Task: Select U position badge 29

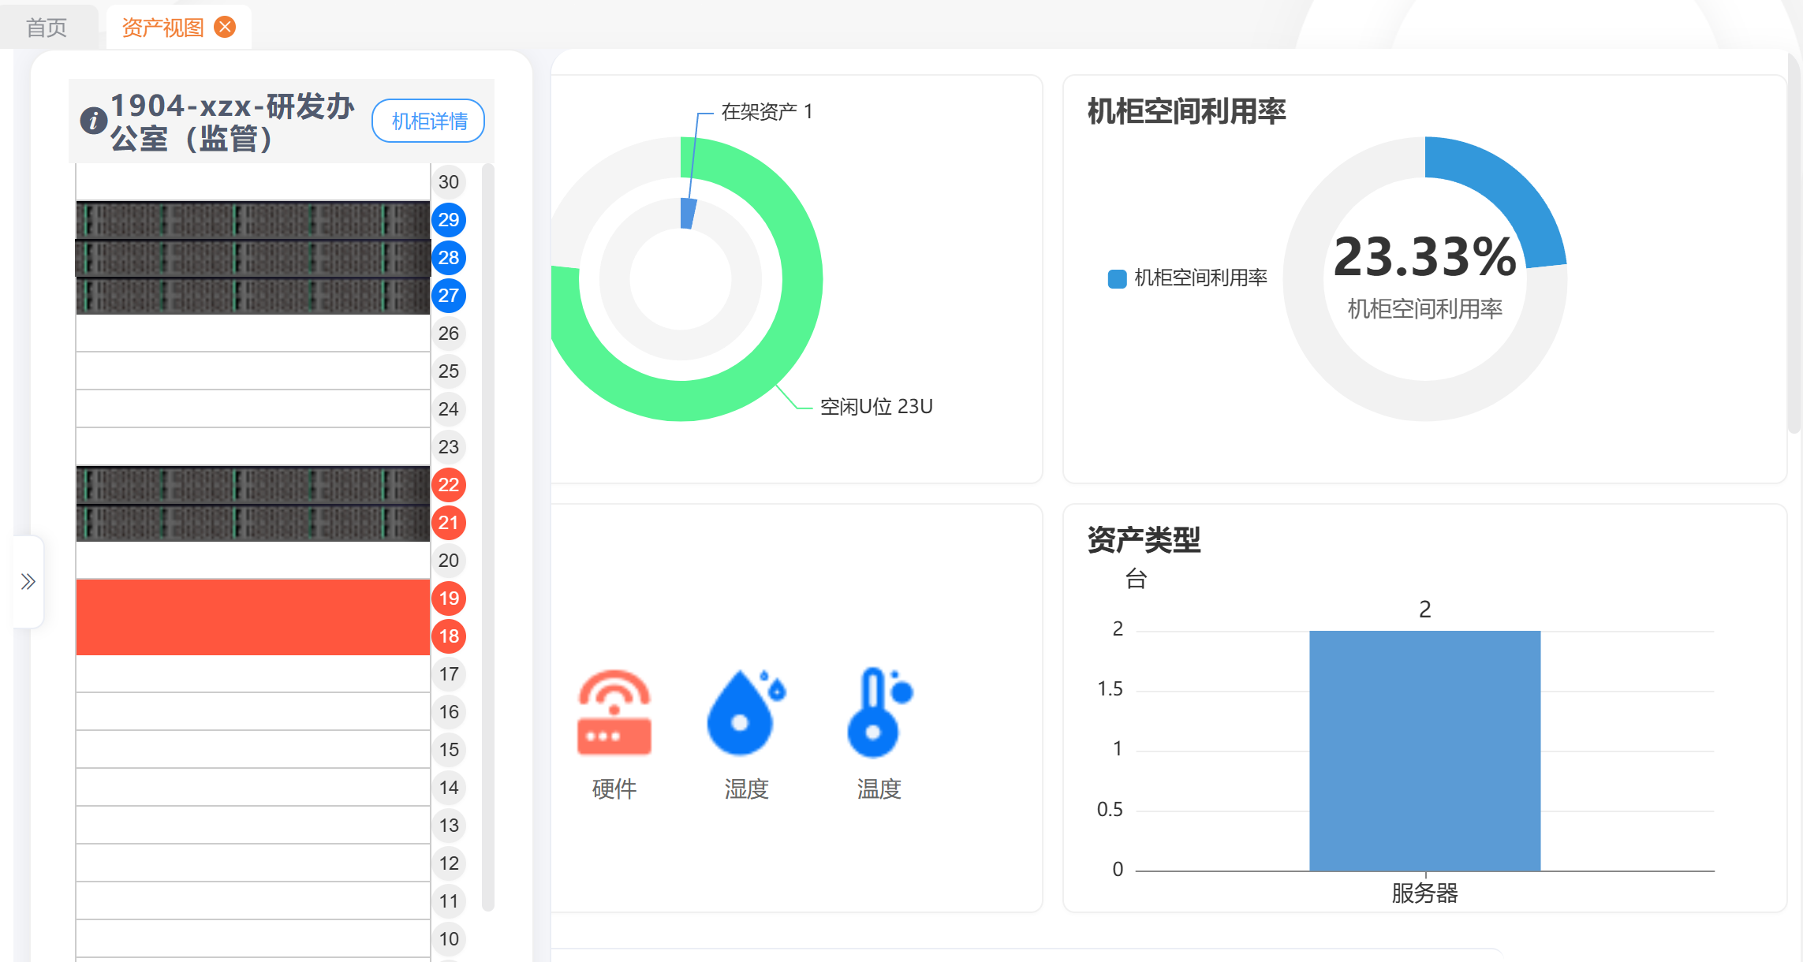Action: tap(449, 220)
